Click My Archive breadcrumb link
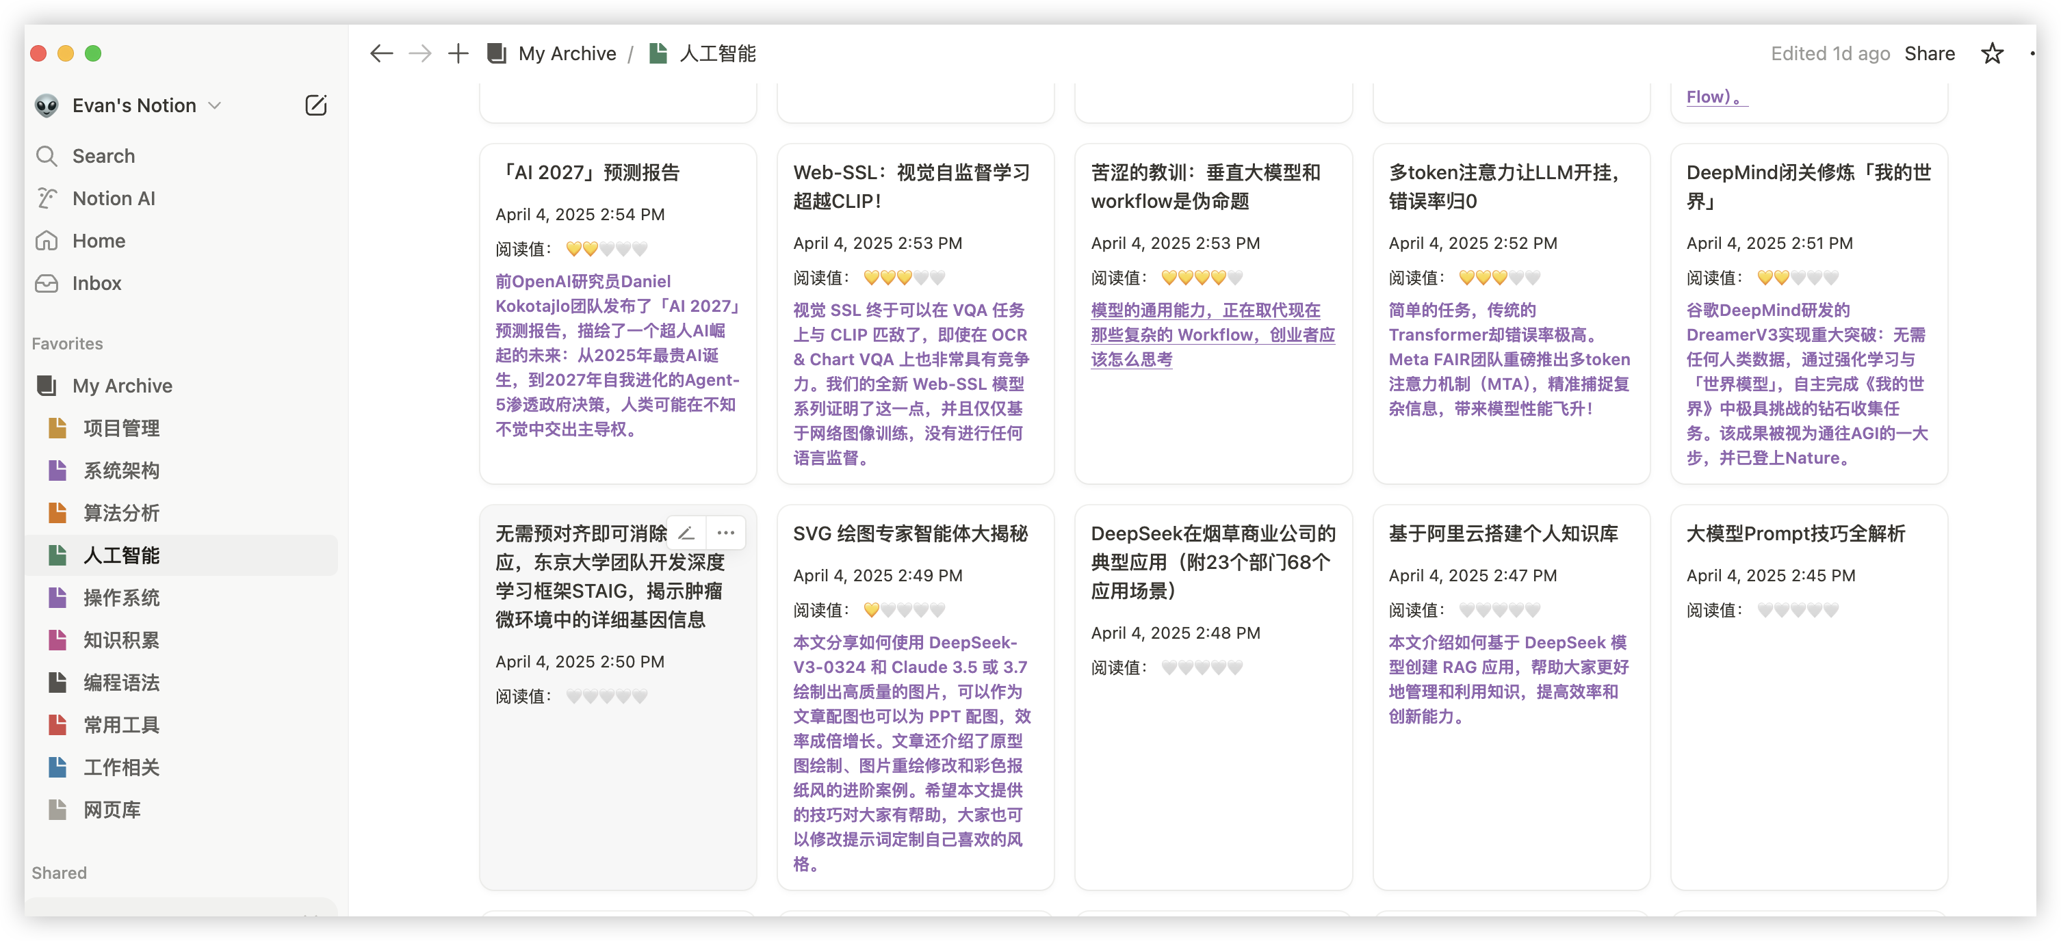This screenshot has height=941, width=2061. 567,53
